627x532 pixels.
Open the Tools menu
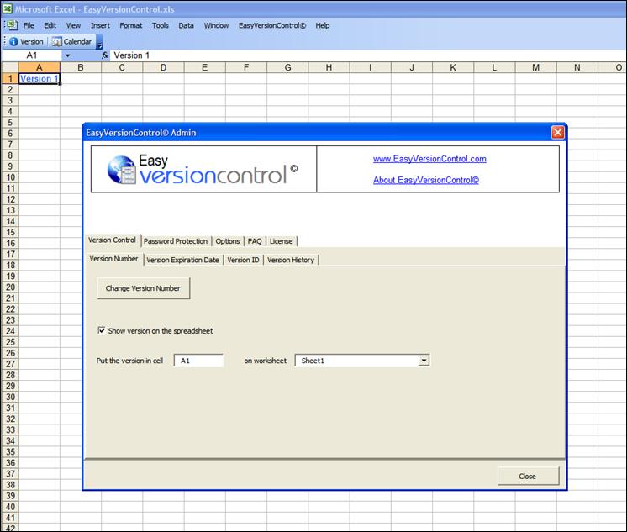(x=160, y=25)
